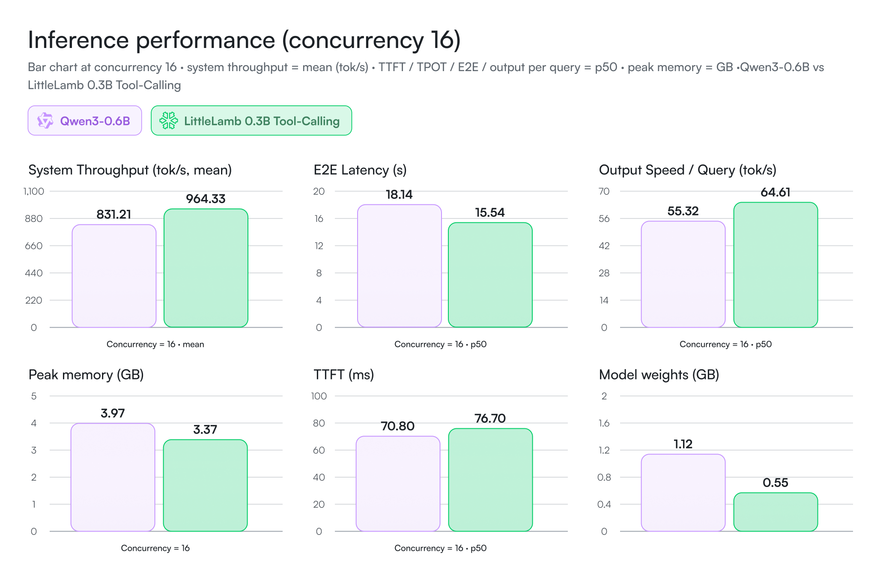Viewport: 877px width, 574px height.
Task: Click the subtitle describing the bar chart metrics
Action: (x=426, y=76)
